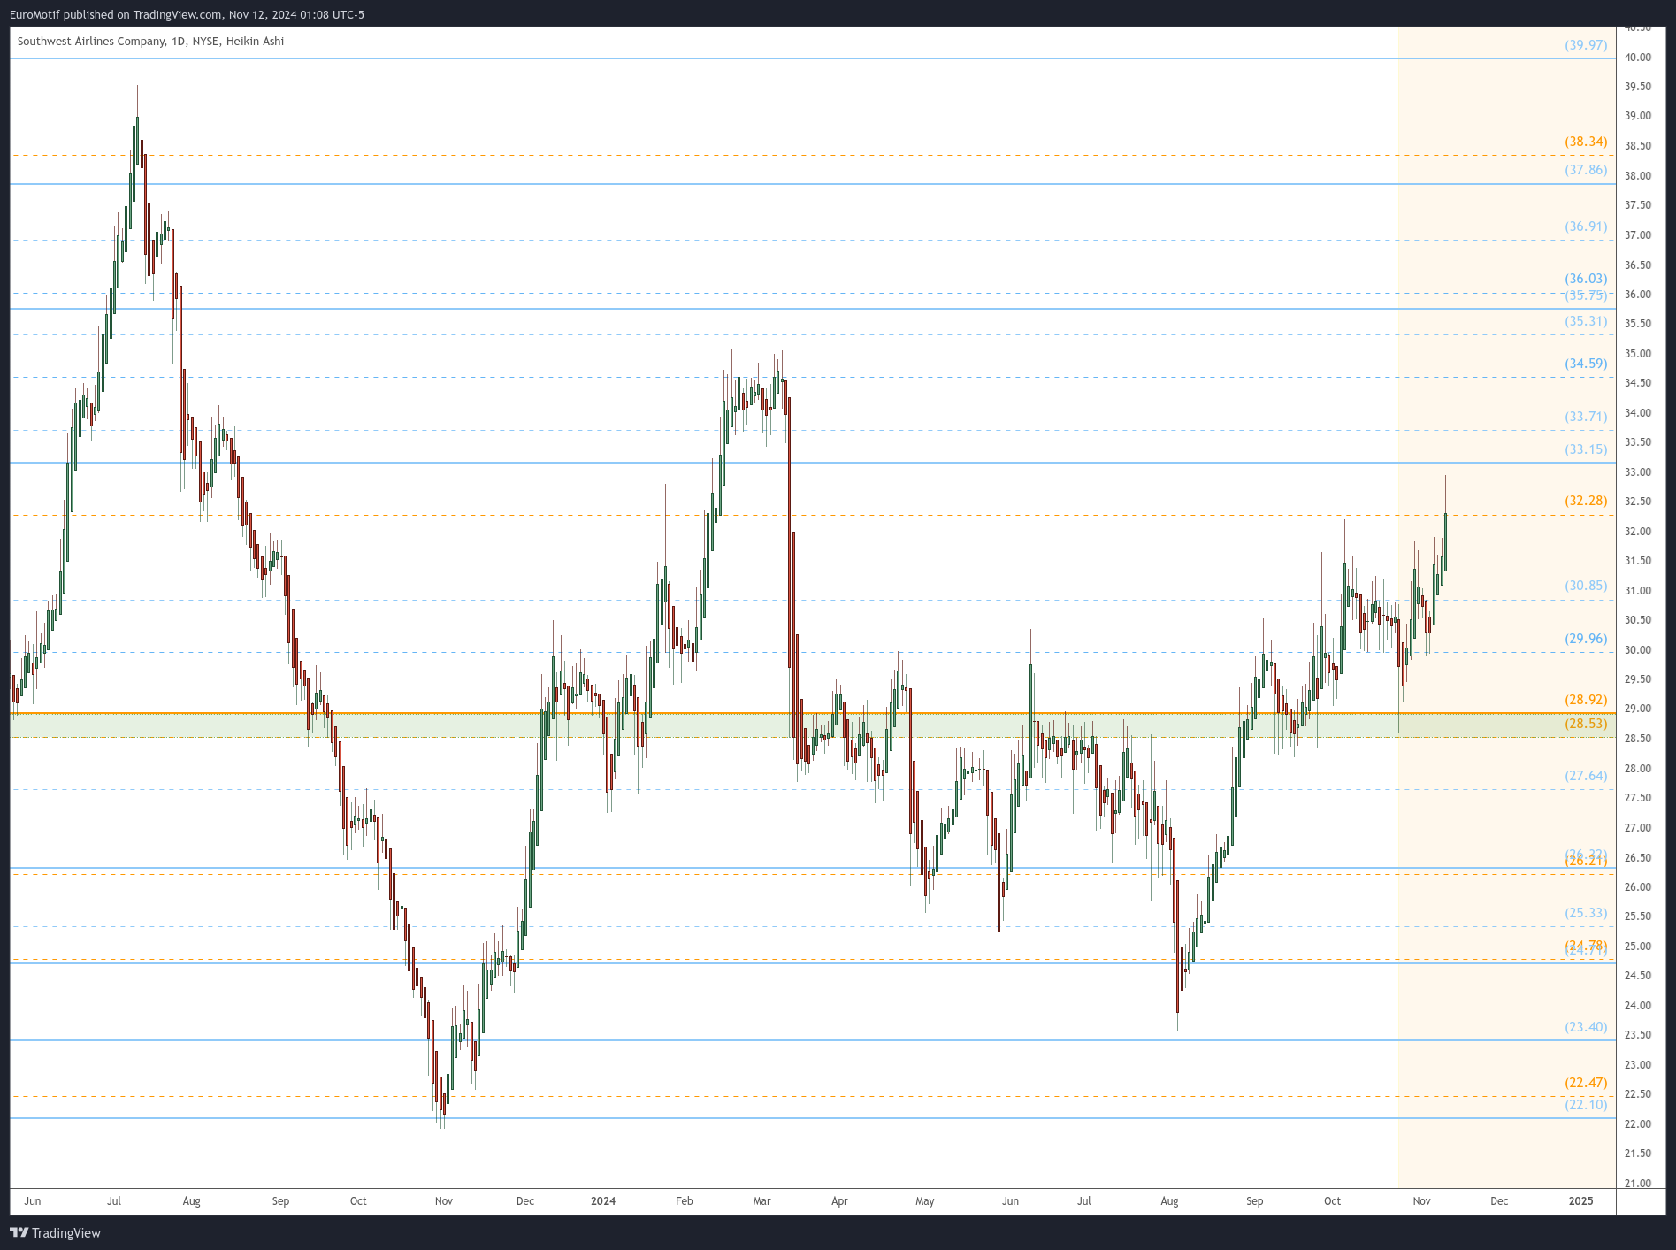The image size is (1676, 1250).
Task: Click the 23.00 price axis tick
Action: point(1637,1065)
